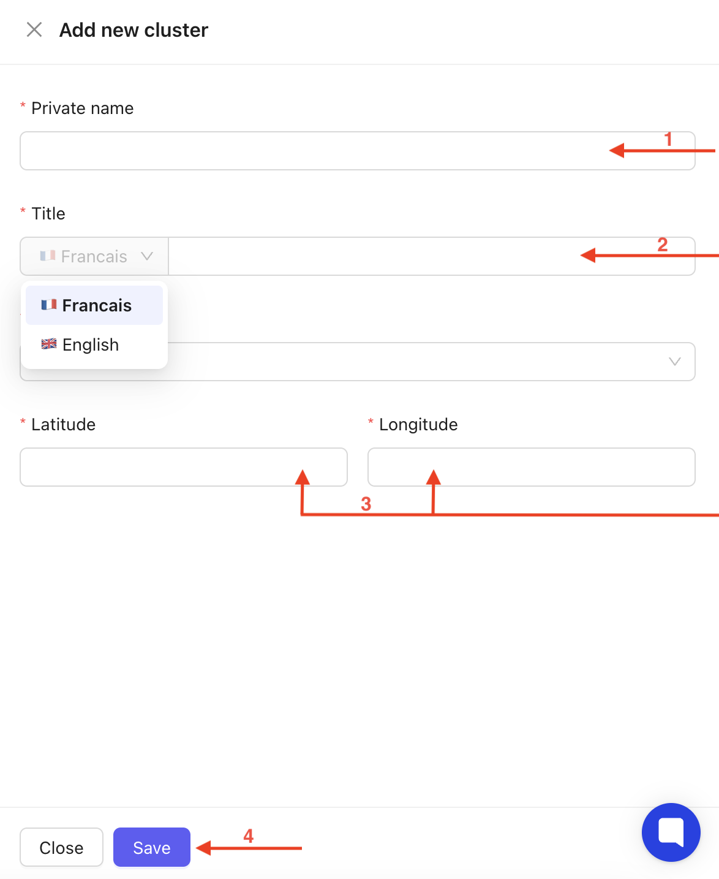Focus the Private name input field
The height and width of the screenshot is (879, 719).
click(x=306, y=151)
